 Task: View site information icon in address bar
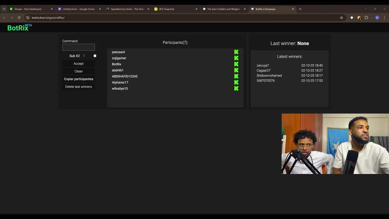pyautogui.click(x=28, y=18)
